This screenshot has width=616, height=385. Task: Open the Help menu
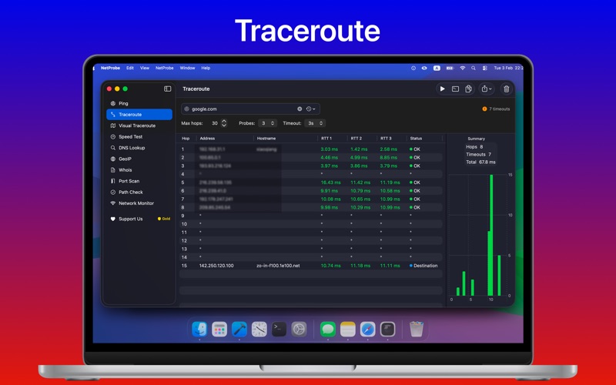206,68
